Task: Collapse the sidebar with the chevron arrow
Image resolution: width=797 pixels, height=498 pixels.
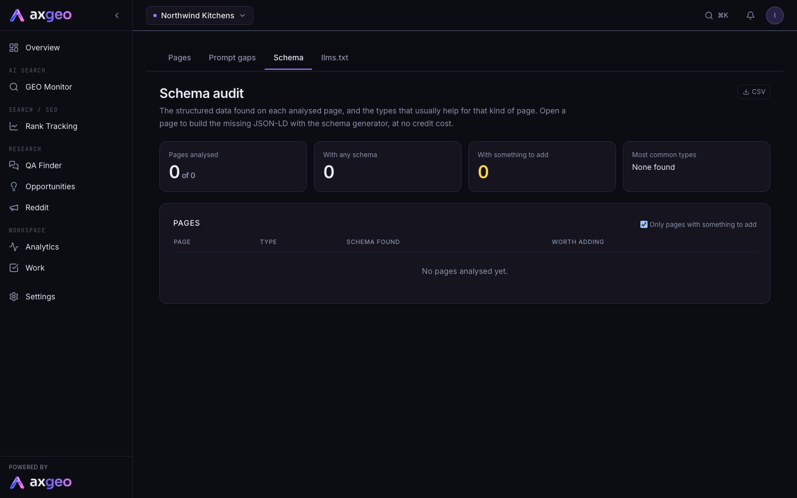Action: 117,15
